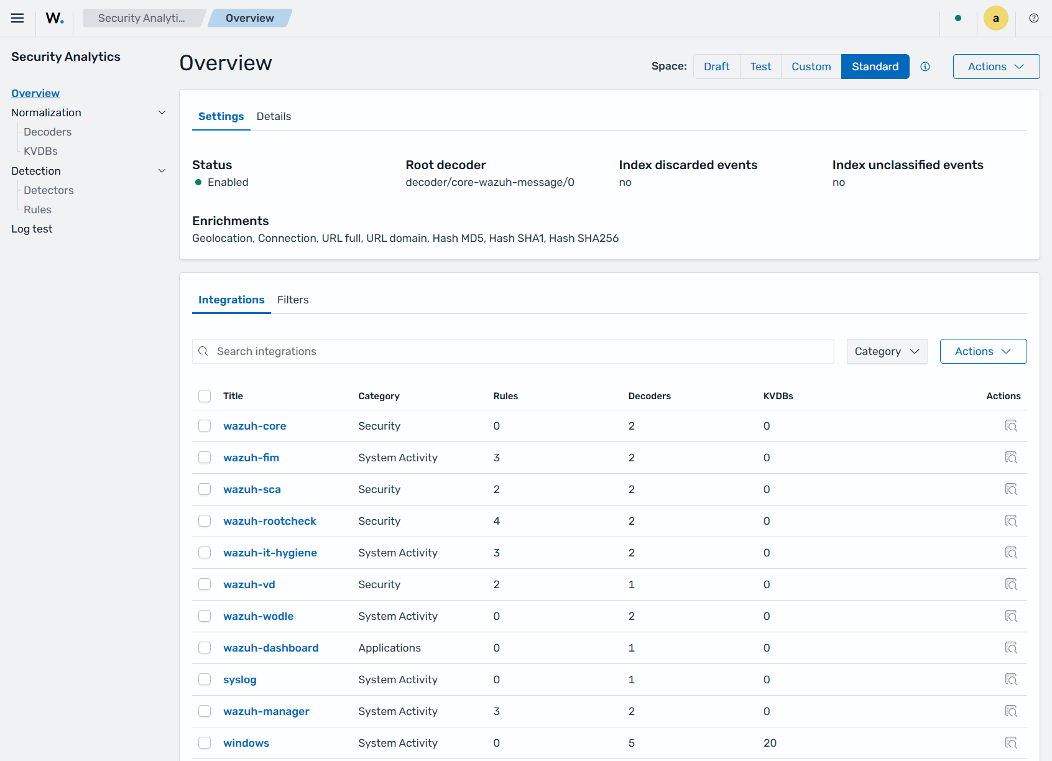The height and width of the screenshot is (761, 1052).
Task: Collapse the Detection sidebar section
Action: (x=162, y=171)
